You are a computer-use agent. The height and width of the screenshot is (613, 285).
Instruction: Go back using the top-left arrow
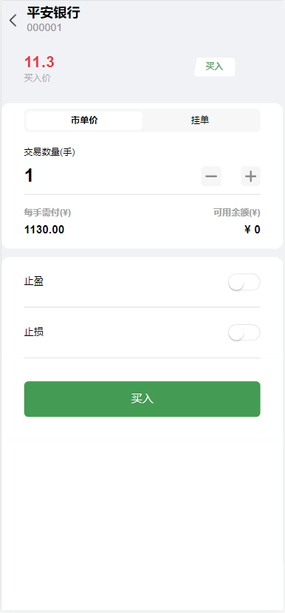(x=13, y=21)
